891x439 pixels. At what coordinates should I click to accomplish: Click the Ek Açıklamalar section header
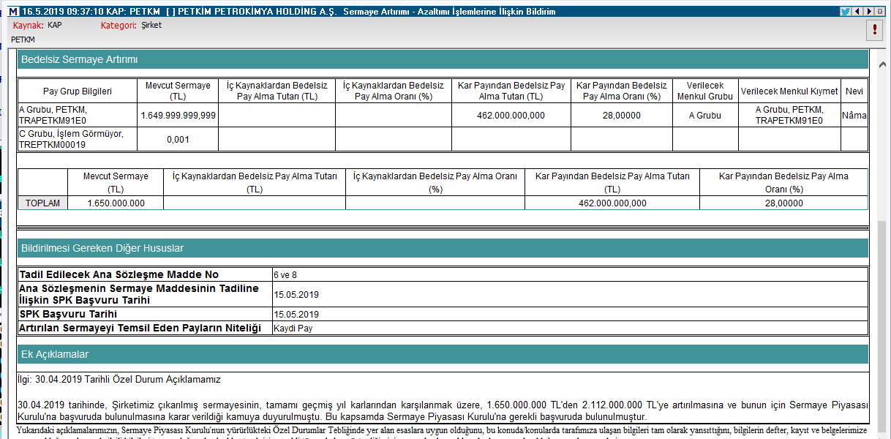coord(443,354)
